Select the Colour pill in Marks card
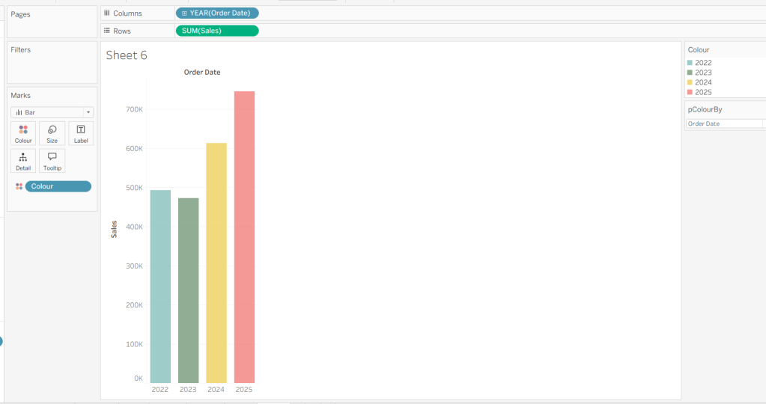 [x=58, y=186]
